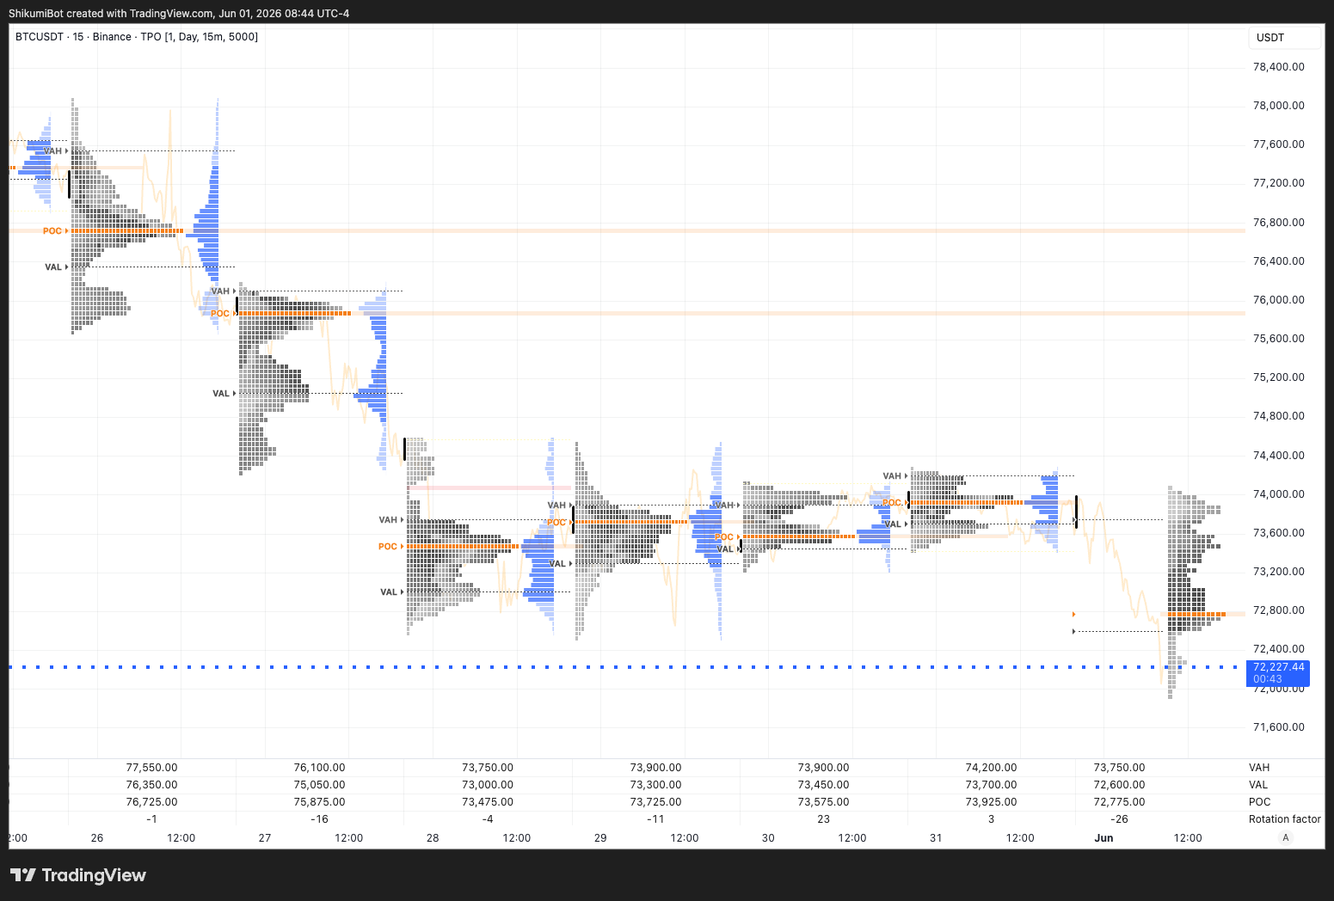This screenshot has width=1334, height=901.
Task: Click the VAH row label in data table
Action: pos(1259,768)
